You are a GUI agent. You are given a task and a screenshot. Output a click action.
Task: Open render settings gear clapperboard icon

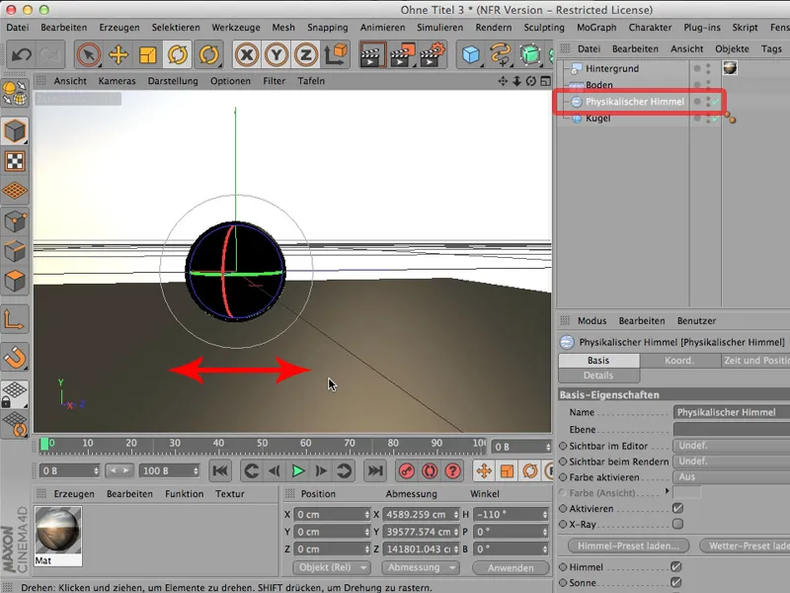tap(433, 54)
